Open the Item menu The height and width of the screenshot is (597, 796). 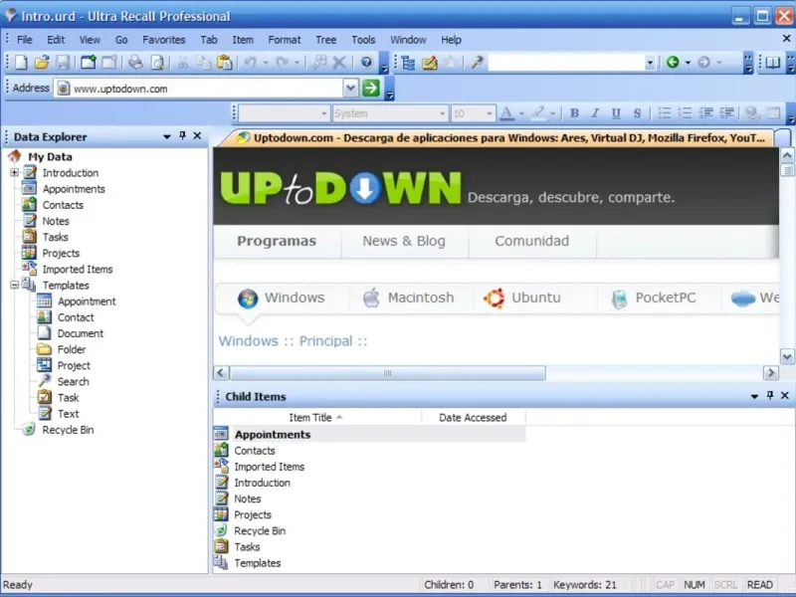(243, 40)
